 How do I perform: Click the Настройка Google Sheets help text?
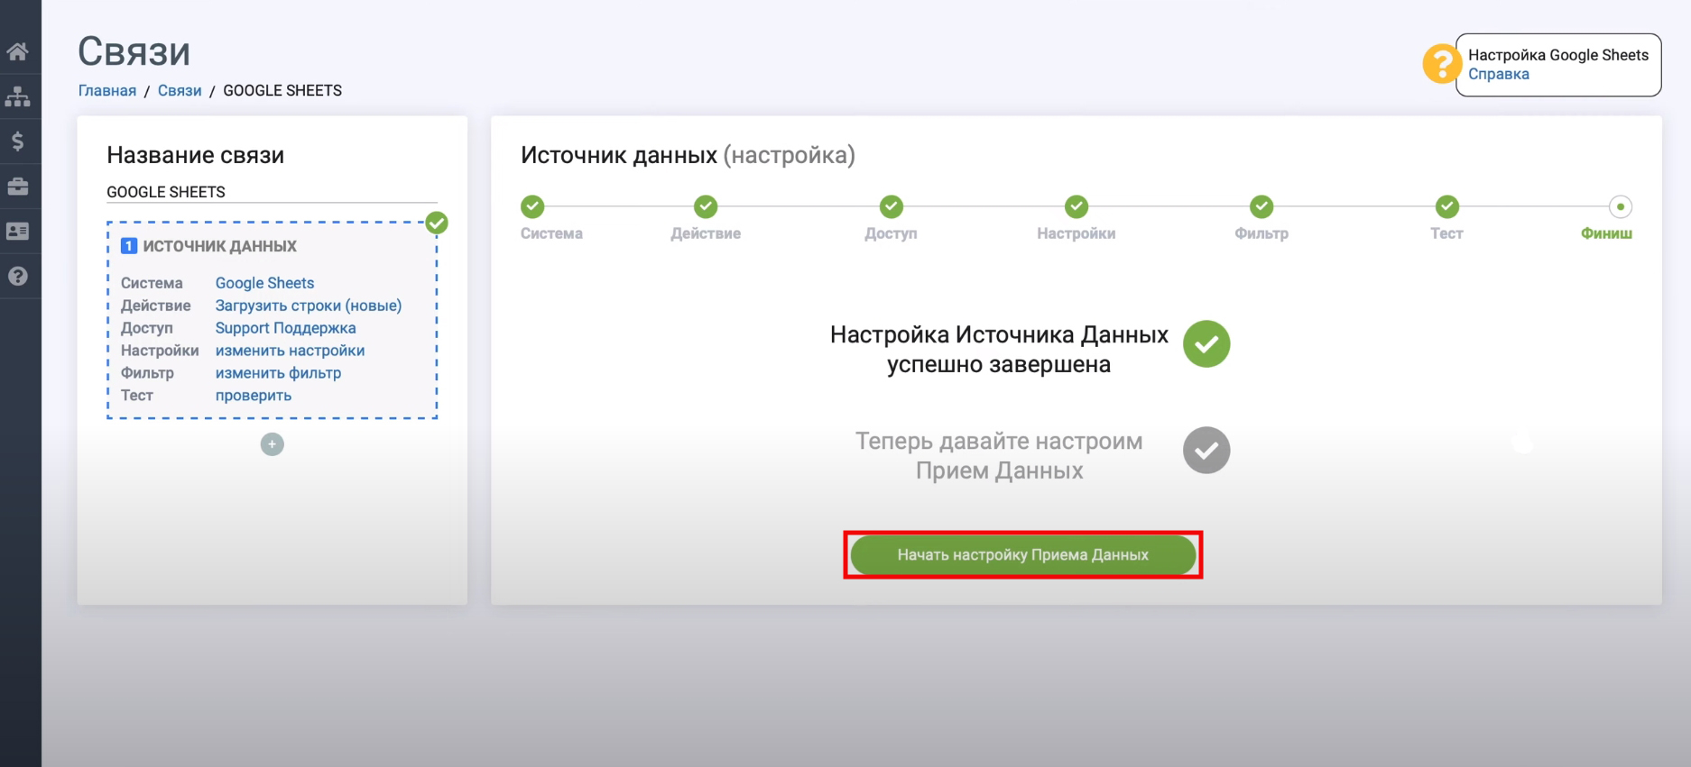pos(1558,55)
